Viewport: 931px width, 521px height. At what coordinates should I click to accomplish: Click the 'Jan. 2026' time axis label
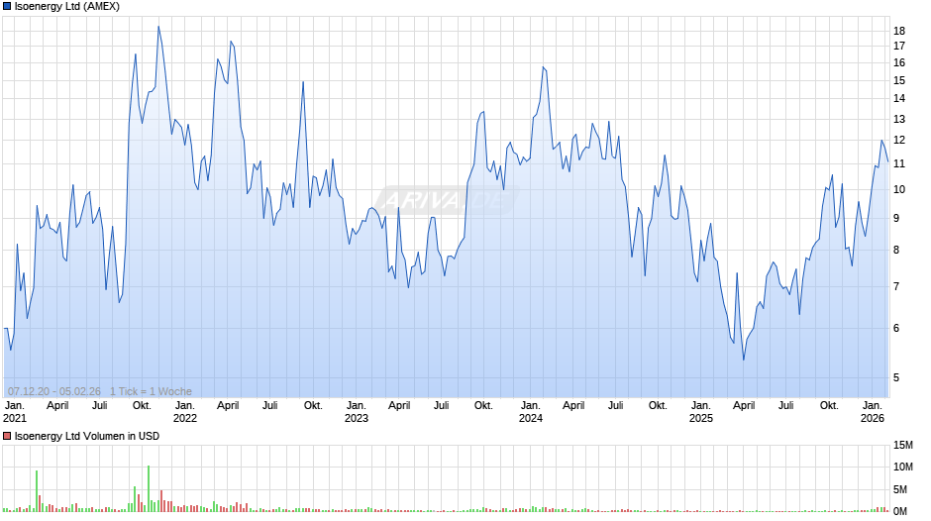click(x=873, y=412)
